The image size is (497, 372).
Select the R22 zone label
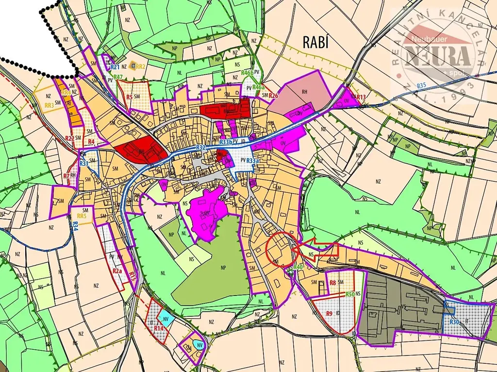click(69, 139)
